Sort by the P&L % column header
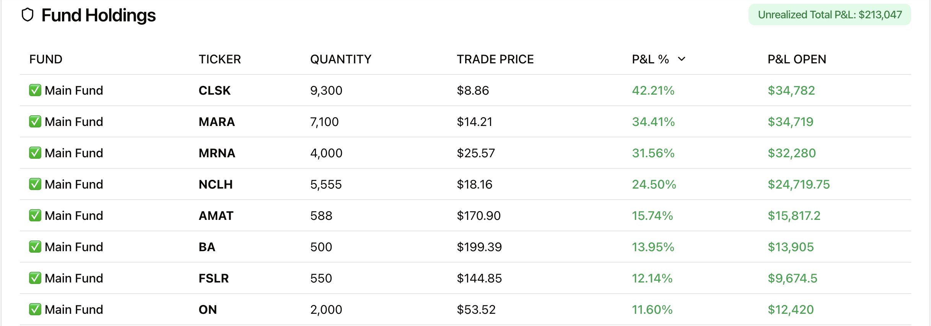The height and width of the screenshot is (326, 931). 650,59
